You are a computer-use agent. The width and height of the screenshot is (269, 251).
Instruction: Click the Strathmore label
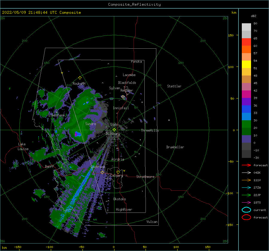pyautogui.click(x=145, y=177)
